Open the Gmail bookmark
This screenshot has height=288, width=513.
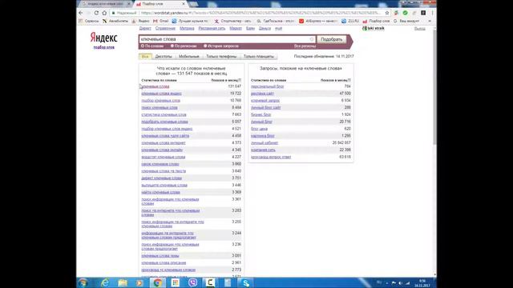[160, 21]
